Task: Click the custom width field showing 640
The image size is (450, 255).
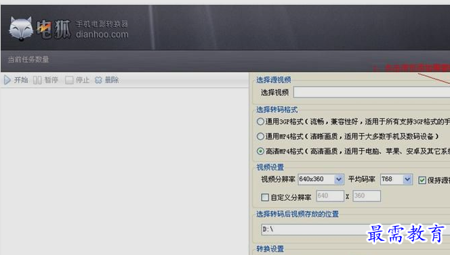Action: pyautogui.click(x=330, y=195)
